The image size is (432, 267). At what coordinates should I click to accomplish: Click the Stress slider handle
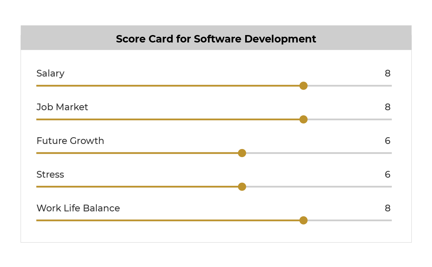coord(242,187)
